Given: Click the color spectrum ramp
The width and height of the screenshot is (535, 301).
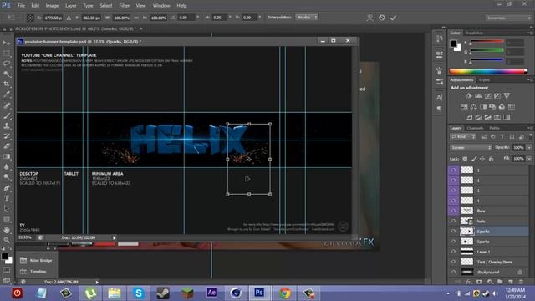Looking at the screenshot, I should pyautogui.click(x=488, y=71).
